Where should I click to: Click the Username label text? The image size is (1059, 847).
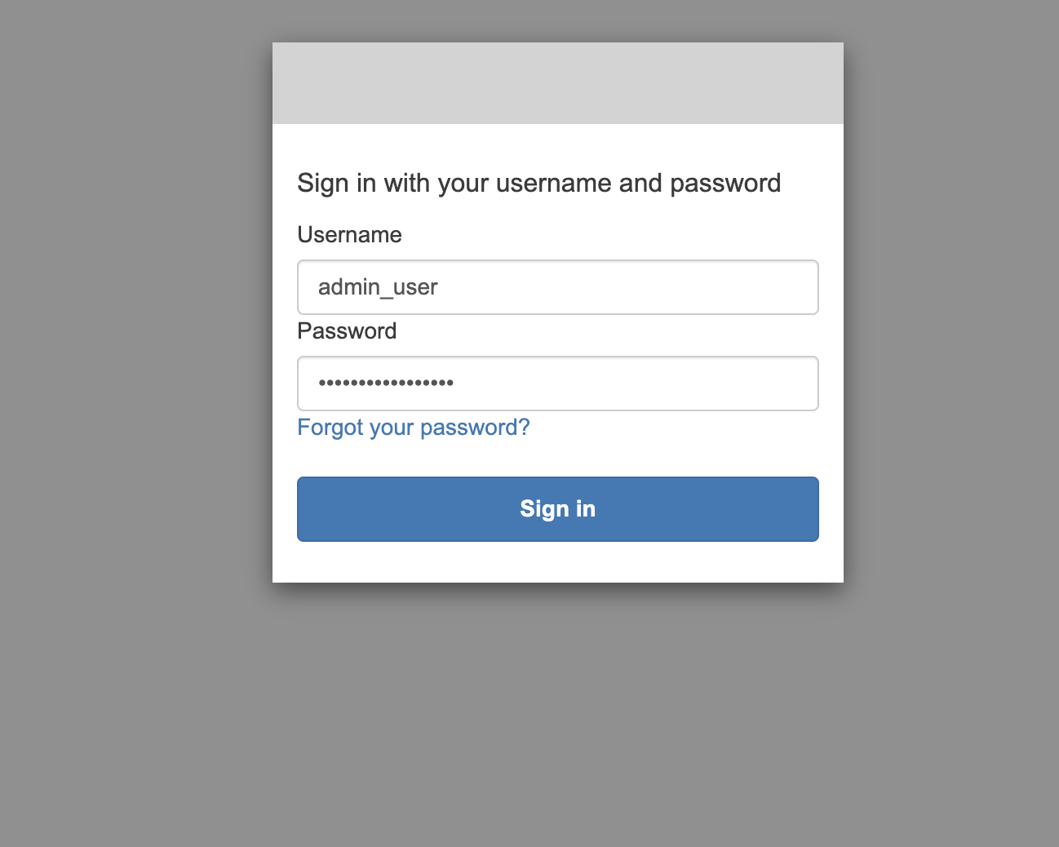click(349, 235)
